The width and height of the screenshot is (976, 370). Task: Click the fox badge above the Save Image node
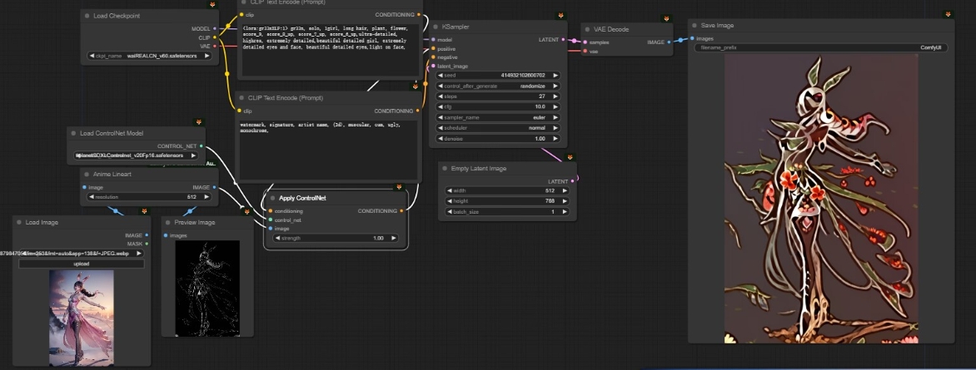pyautogui.click(x=948, y=14)
